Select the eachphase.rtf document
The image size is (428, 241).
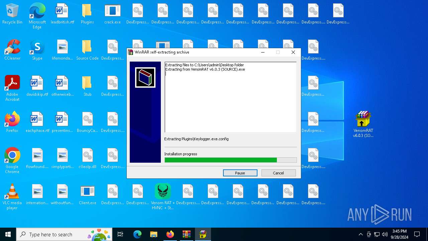click(37, 123)
